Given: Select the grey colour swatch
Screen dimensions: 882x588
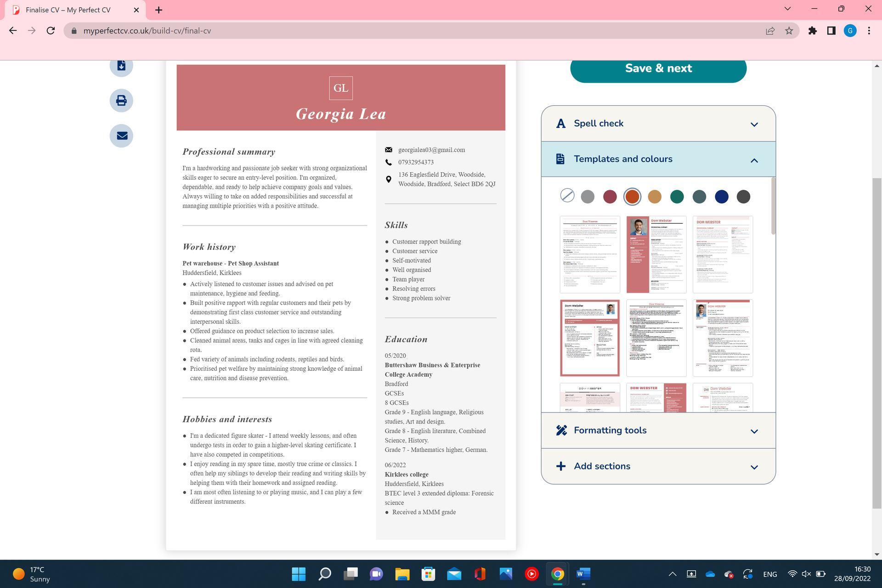Looking at the screenshot, I should coord(588,197).
